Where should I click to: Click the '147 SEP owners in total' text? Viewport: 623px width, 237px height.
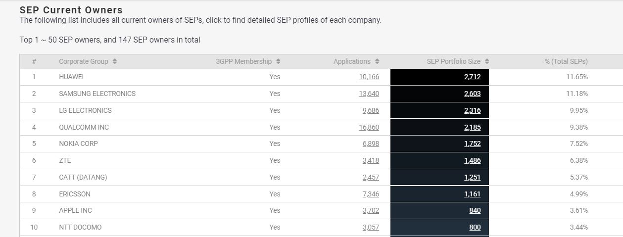[159, 40]
